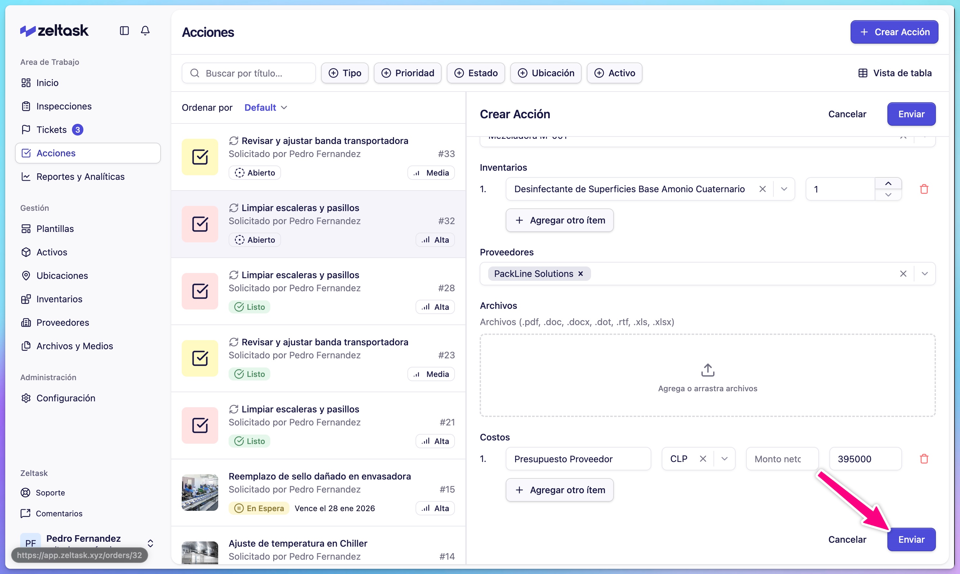Clear the Desinfectante inventory selection
960x574 pixels.
[x=763, y=189]
